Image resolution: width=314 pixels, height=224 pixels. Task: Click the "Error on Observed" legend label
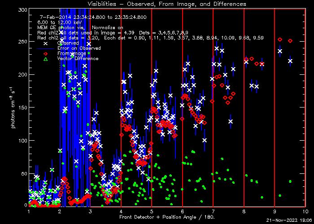click(79, 48)
